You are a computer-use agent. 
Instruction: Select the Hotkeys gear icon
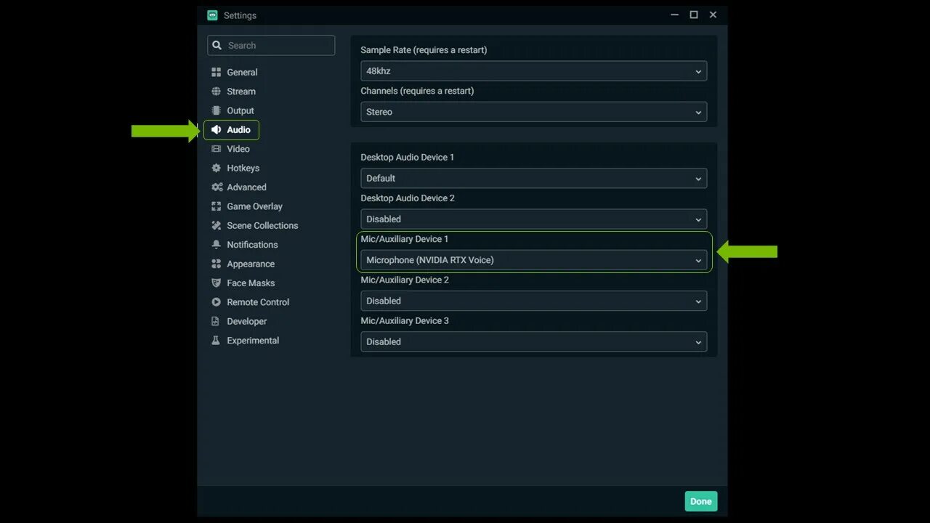(x=216, y=168)
